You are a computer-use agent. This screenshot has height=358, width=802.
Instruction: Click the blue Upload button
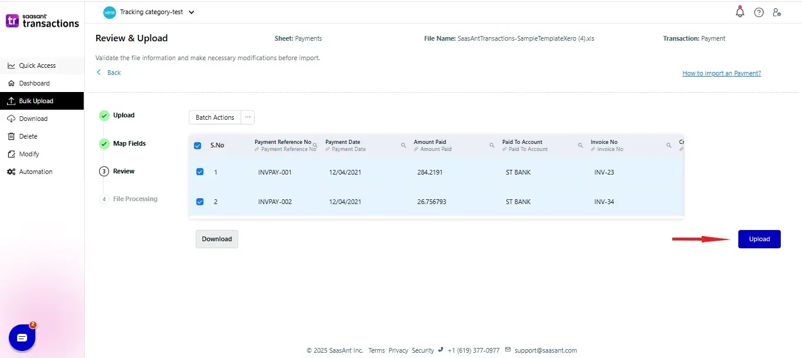point(760,239)
